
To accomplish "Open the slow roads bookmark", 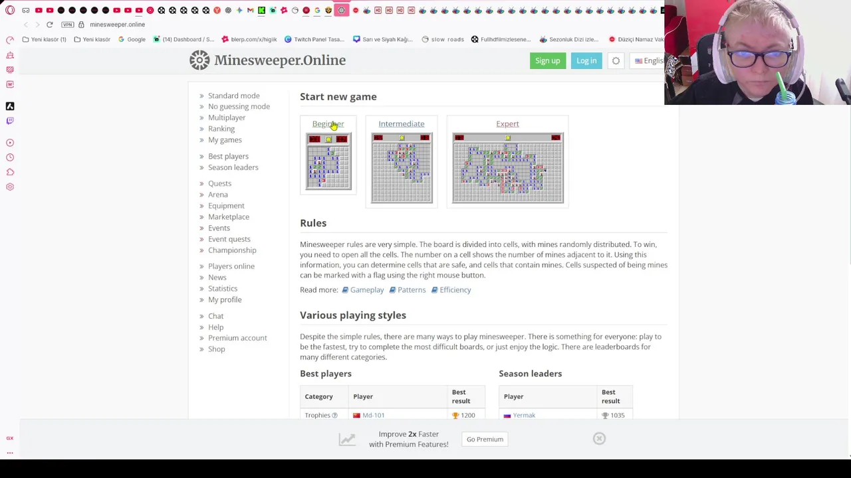I will [443, 39].
